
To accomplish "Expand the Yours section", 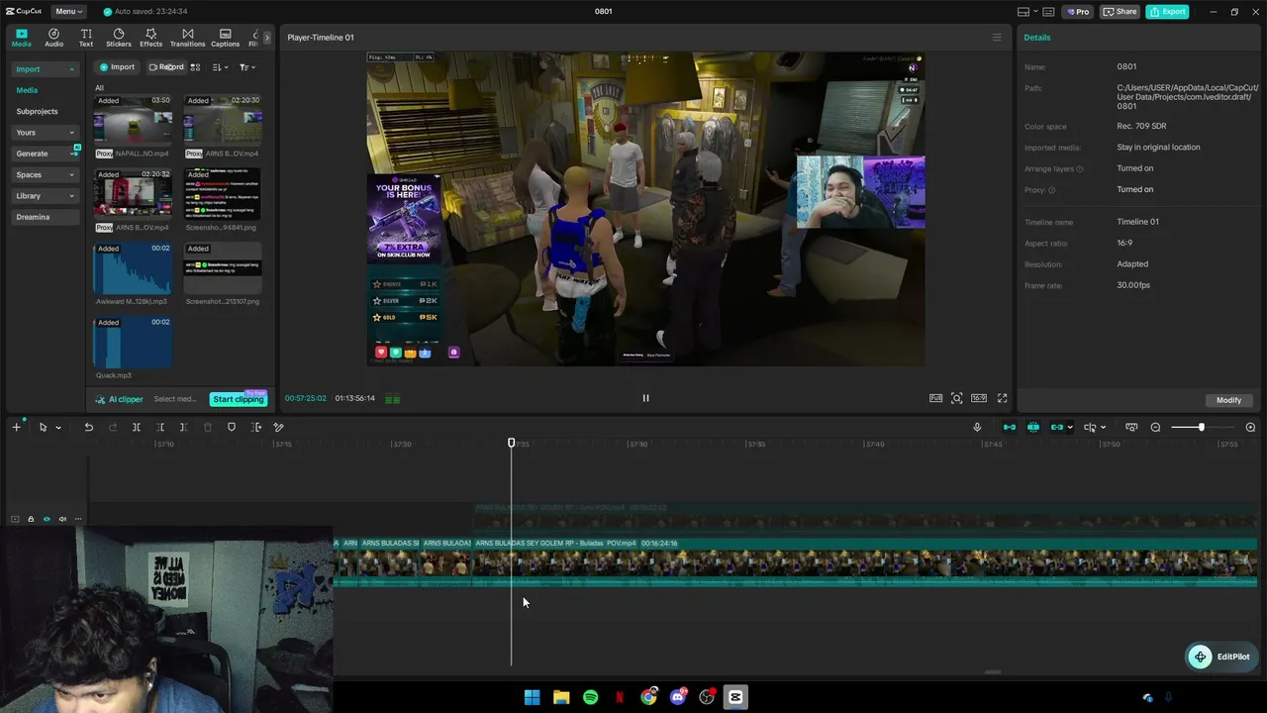I will [45, 133].
